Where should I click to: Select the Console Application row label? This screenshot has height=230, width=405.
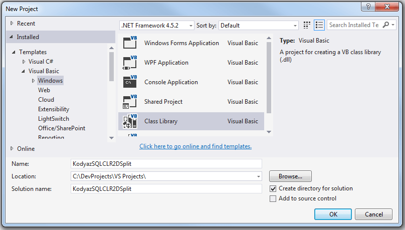tap(171, 82)
